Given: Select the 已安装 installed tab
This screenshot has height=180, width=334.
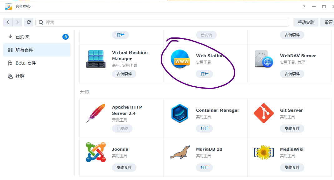Looking at the screenshot, I should (x=37, y=37).
